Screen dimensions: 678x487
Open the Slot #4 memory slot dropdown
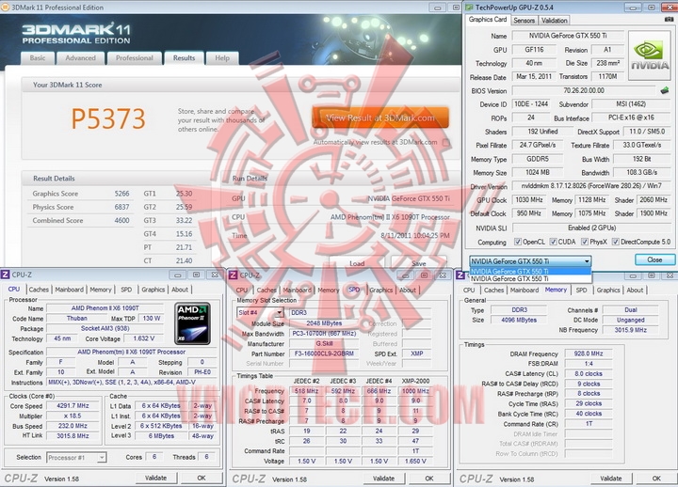coord(260,312)
